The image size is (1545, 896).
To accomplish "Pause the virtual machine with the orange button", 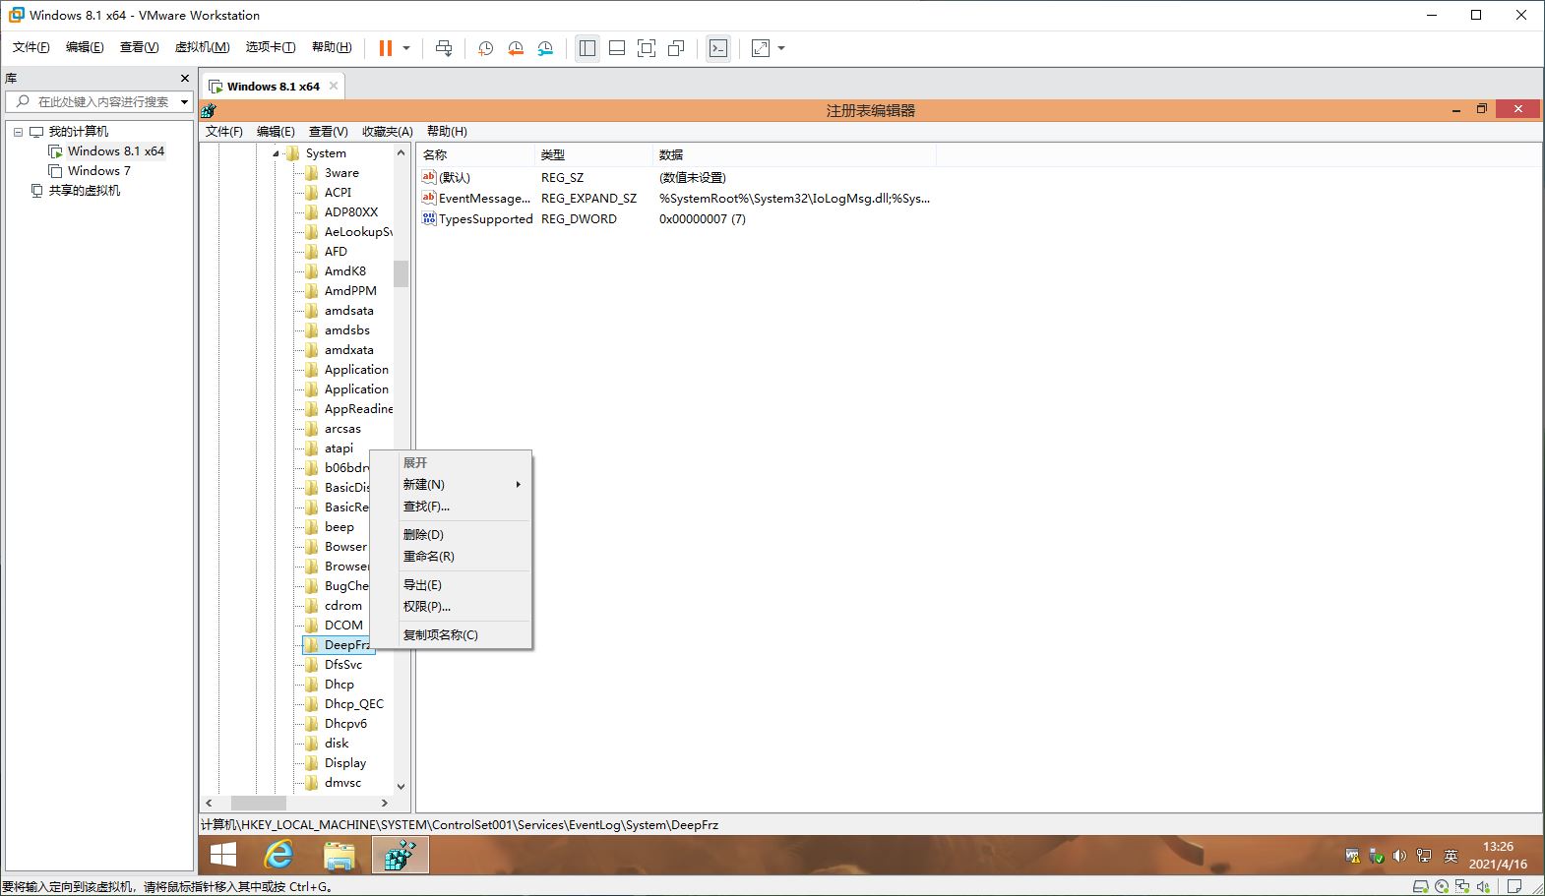I will tap(386, 48).
